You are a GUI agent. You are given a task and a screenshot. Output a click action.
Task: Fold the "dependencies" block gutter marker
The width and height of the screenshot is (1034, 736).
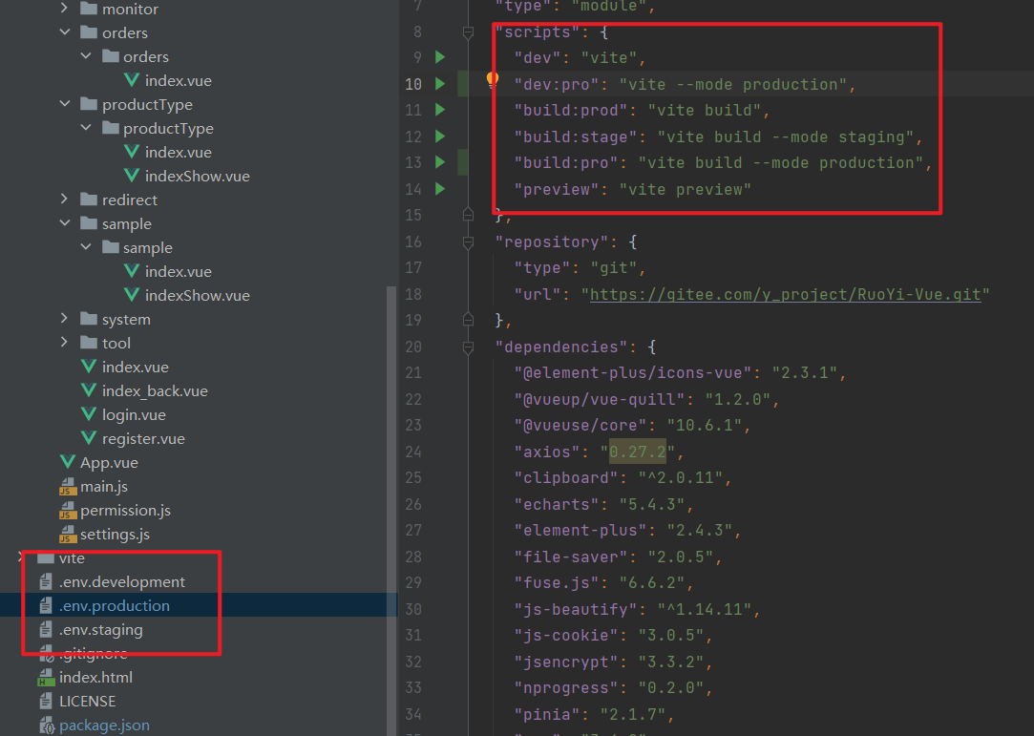click(468, 347)
